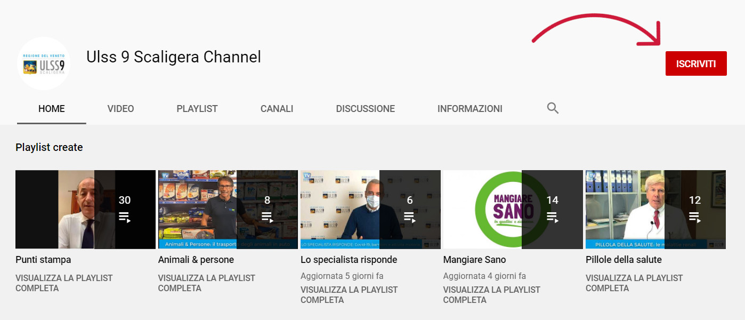Open the Mangiare Sano playlist thumbnail
Screen dimensions: 745x320
pyautogui.click(x=513, y=210)
